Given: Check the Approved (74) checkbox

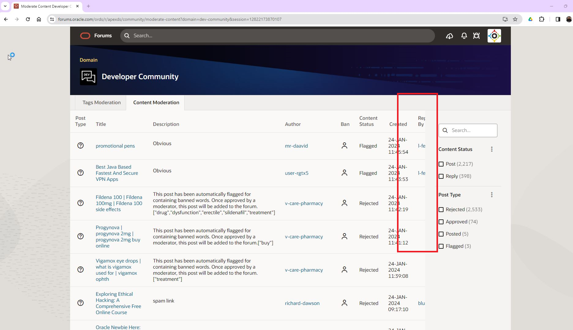Looking at the screenshot, I should coord(441,222).
